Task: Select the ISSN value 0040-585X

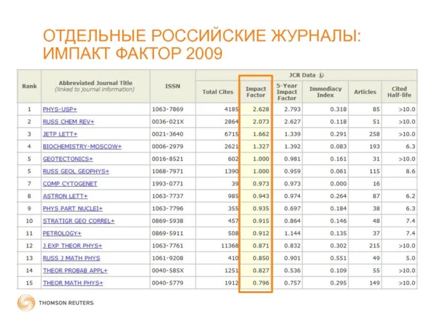Action: click(167, 271)
